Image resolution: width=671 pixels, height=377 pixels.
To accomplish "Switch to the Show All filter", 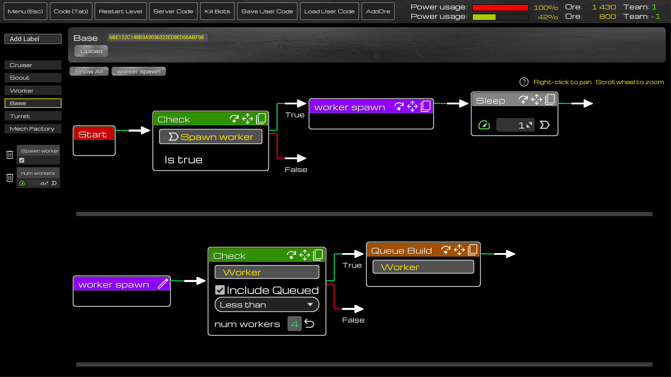I will (89, 71).
